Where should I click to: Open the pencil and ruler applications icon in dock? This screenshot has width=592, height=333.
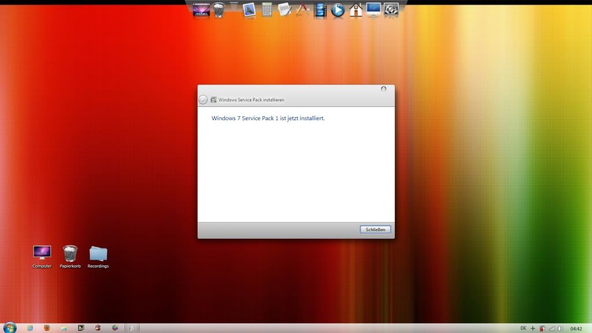(302, 10)
